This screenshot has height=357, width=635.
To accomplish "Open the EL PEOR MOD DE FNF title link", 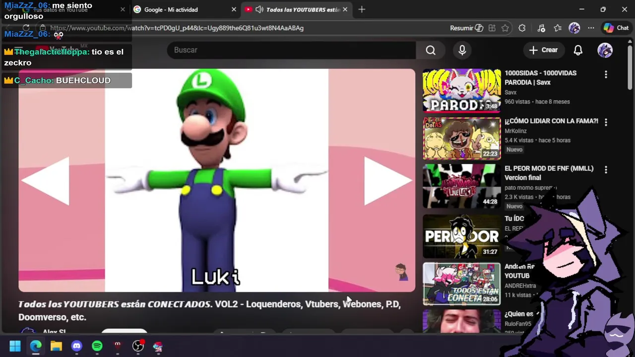I will tap(549, 173).
